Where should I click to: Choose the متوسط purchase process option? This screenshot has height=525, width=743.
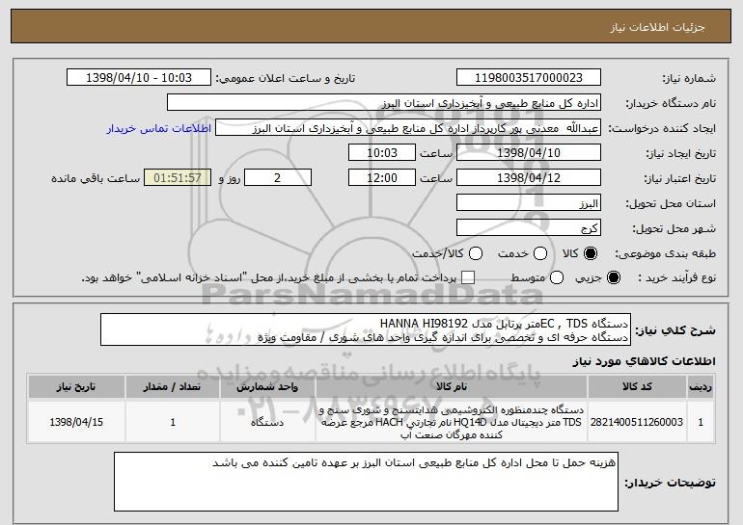(x=557, y=277)
